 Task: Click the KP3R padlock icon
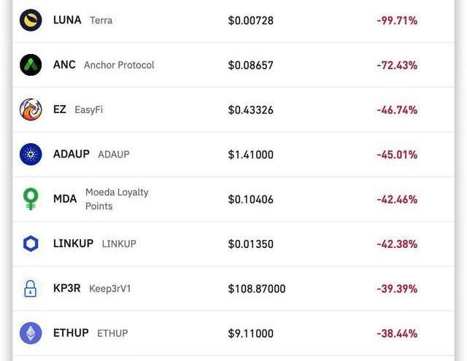(31, 289)
